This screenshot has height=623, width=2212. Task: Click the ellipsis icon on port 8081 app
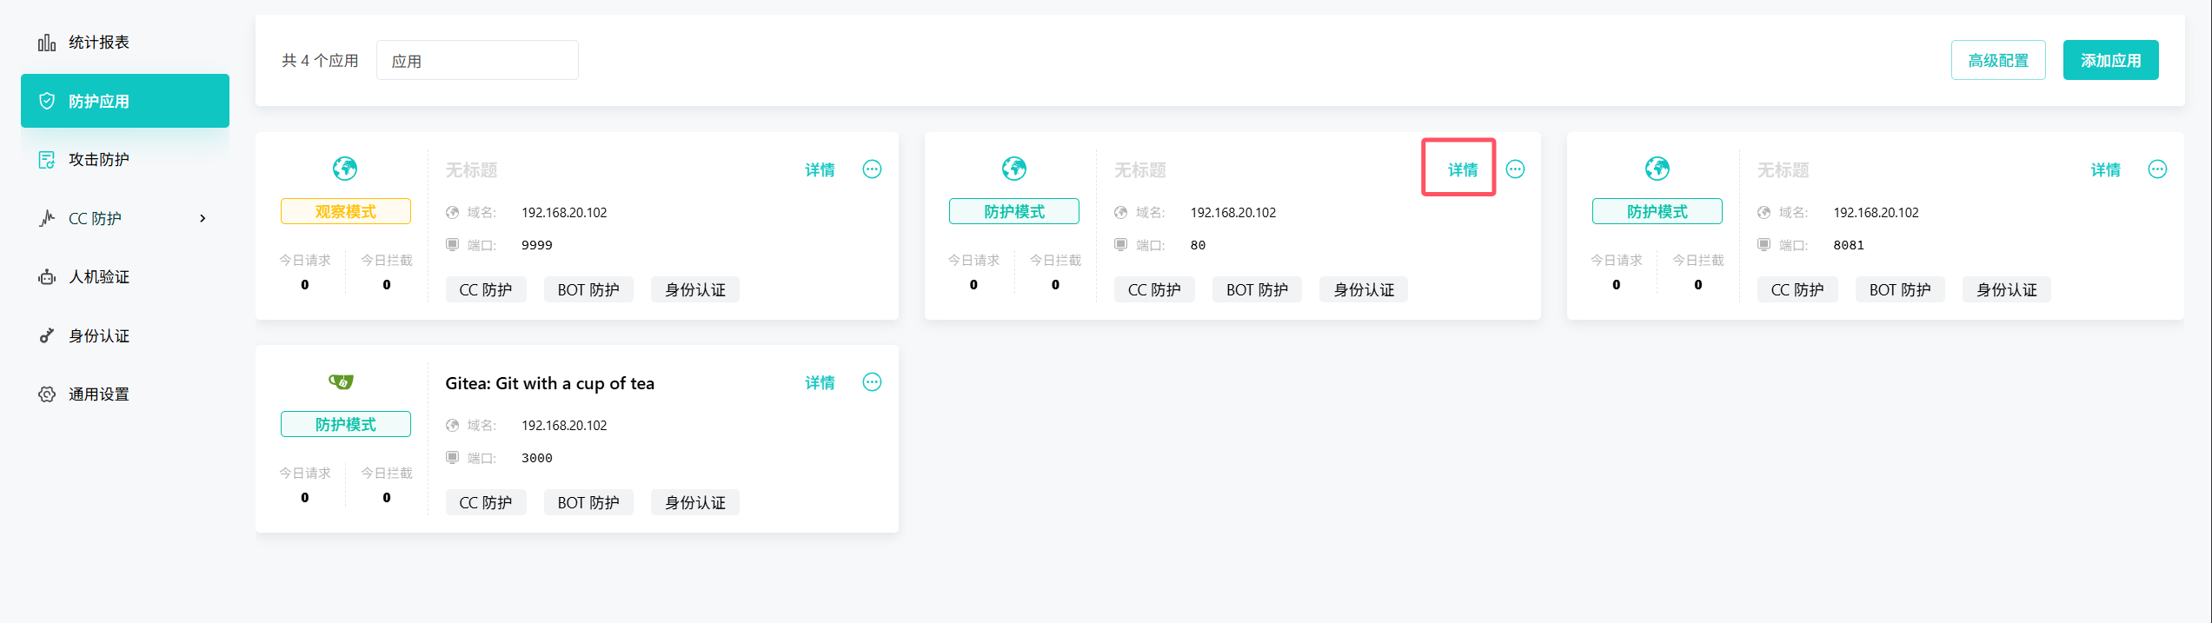[2157, 169]
